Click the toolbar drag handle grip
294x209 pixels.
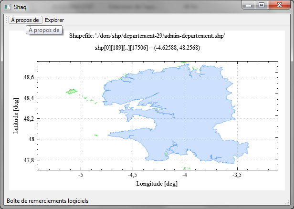tap(6, 20)
